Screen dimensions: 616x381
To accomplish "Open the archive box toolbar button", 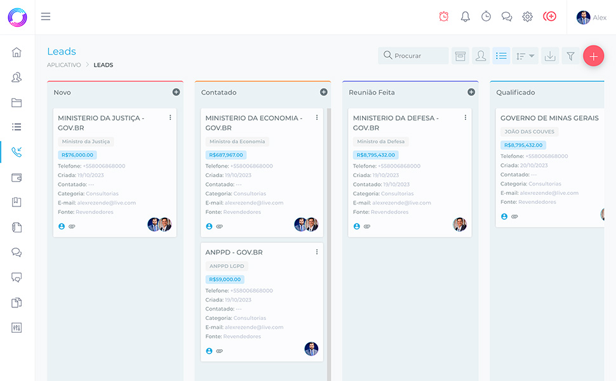I will [x=460, y=56].
